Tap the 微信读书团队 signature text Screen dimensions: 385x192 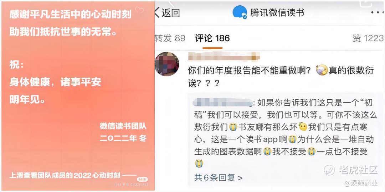123,126
